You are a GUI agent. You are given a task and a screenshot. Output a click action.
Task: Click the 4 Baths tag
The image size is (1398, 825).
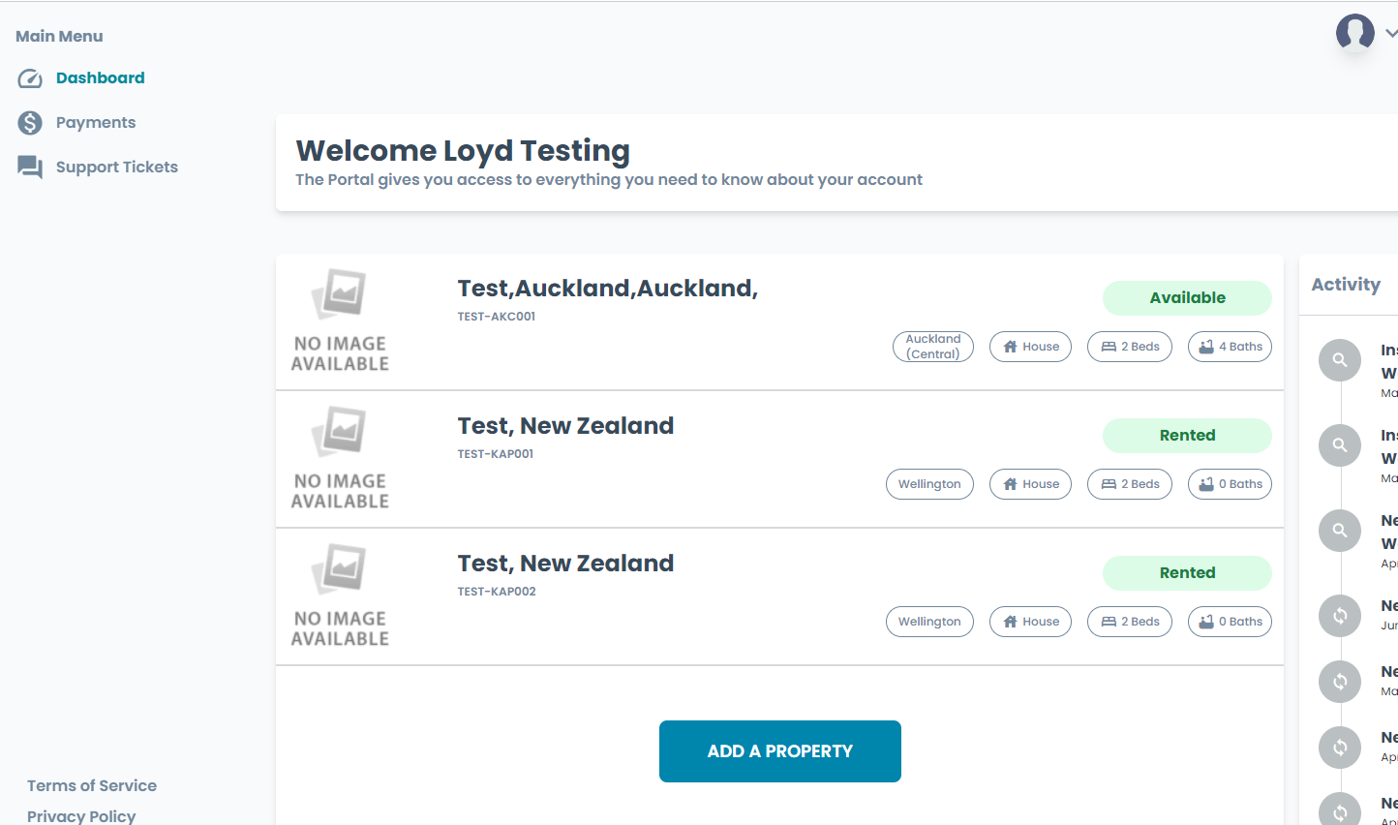[x=1230, y=347]
